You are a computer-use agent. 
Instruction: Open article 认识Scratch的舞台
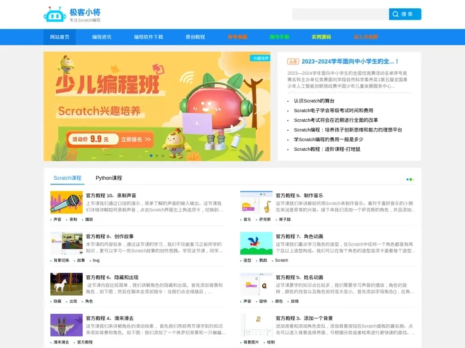point(314,101)
